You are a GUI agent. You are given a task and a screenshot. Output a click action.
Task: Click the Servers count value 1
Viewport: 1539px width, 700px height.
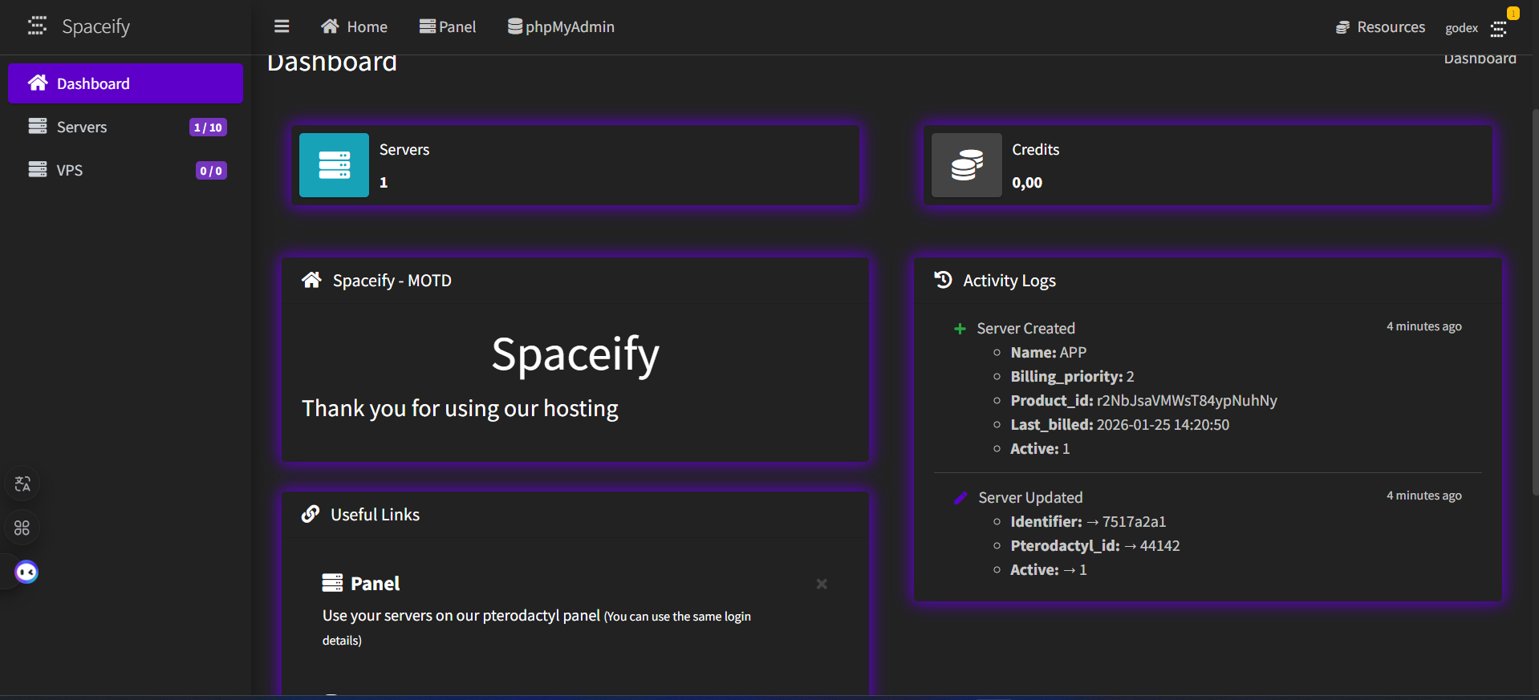click(384, 183)
